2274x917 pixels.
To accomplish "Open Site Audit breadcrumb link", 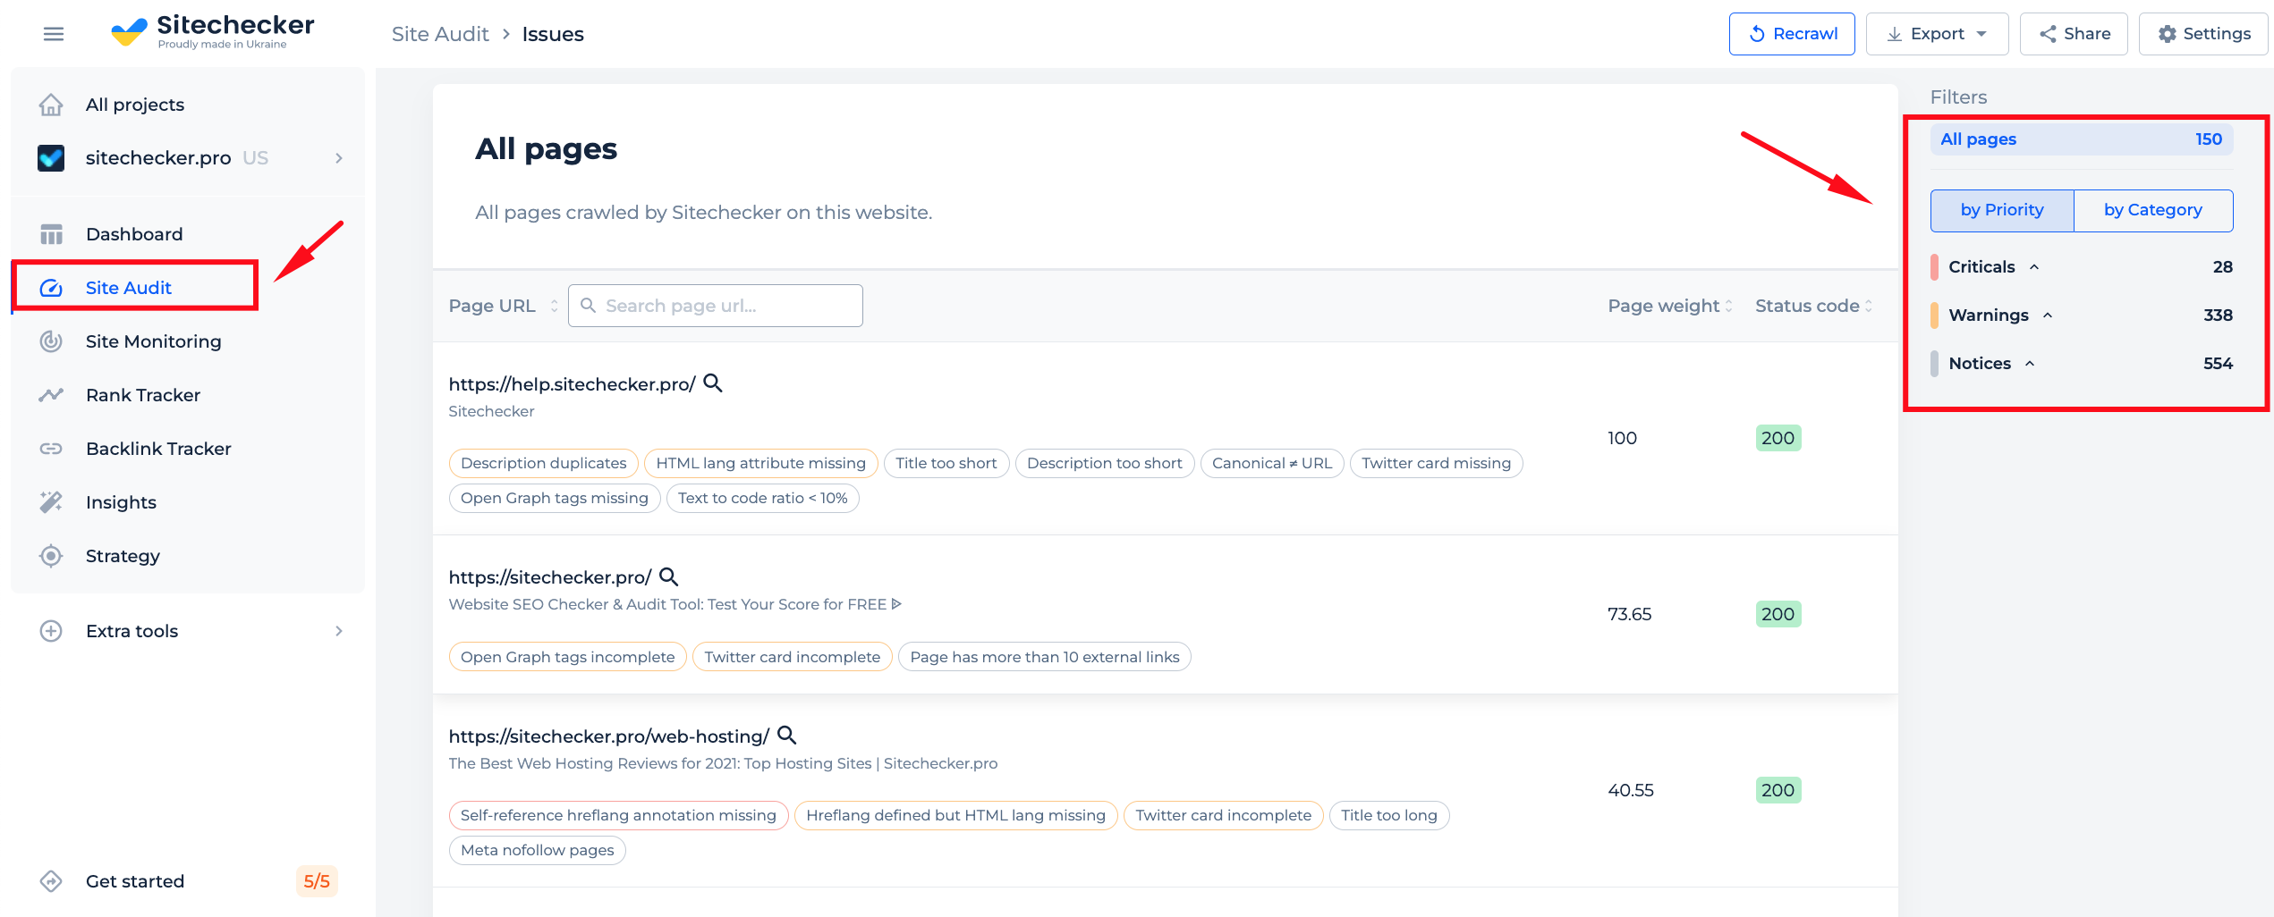I will click(x=440, y=34).
